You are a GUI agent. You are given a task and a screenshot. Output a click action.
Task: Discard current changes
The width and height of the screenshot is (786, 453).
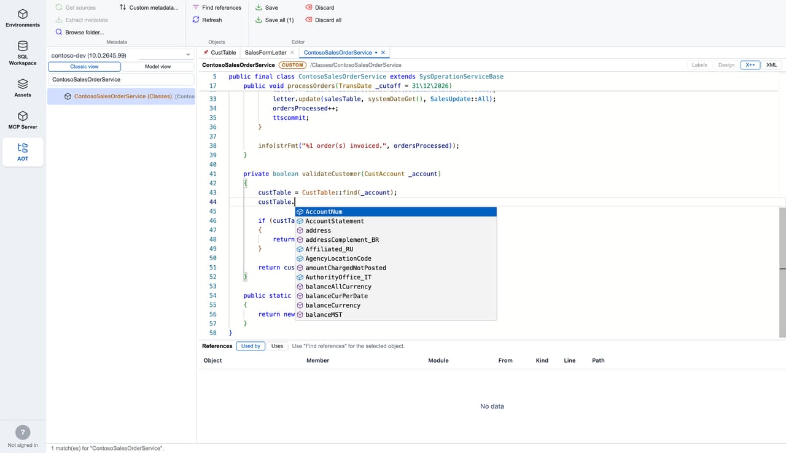click(320, 7)
